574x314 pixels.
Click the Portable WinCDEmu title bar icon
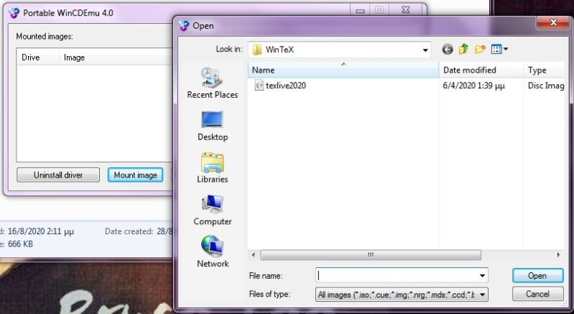pyautogui.click(x=14, y=13)
